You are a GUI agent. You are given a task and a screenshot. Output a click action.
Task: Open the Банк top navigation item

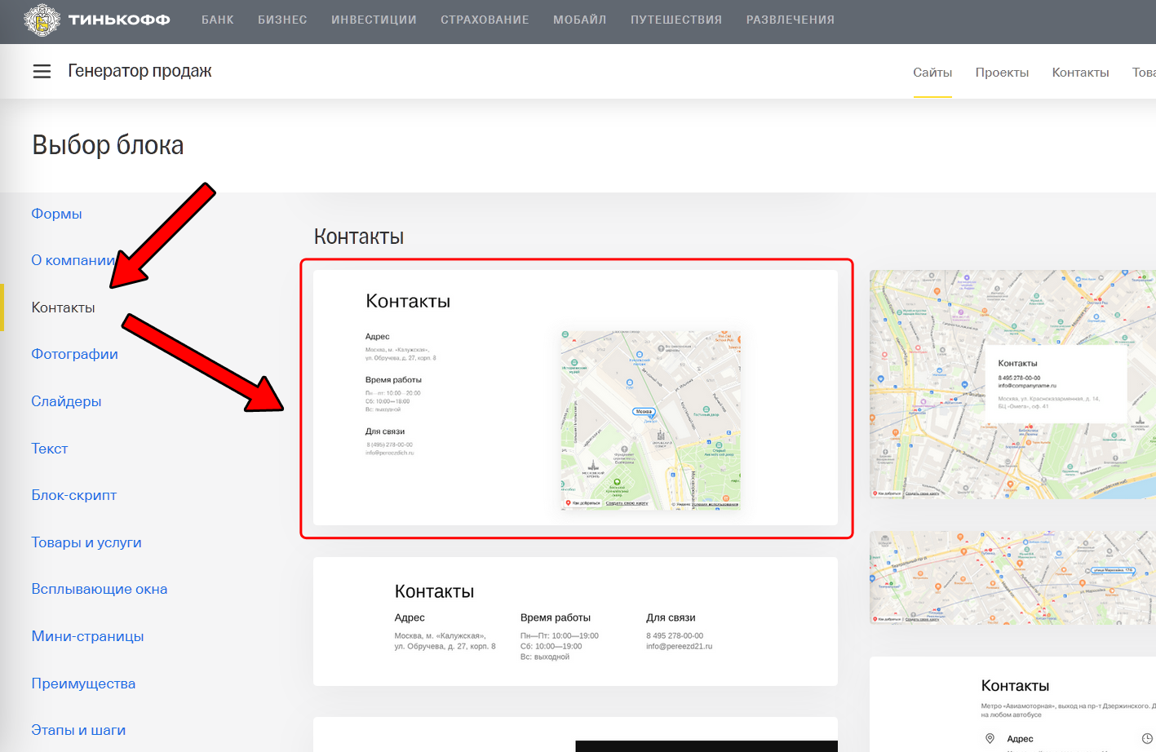217,20
